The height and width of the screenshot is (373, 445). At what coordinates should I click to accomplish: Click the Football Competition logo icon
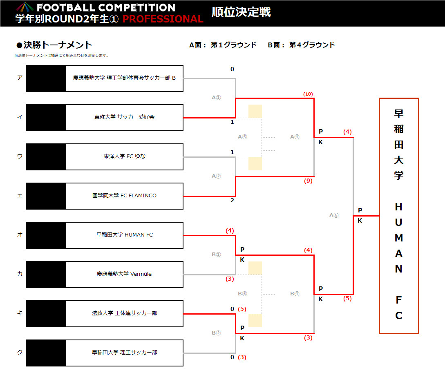pyautogui.click(x=25, y=7)
